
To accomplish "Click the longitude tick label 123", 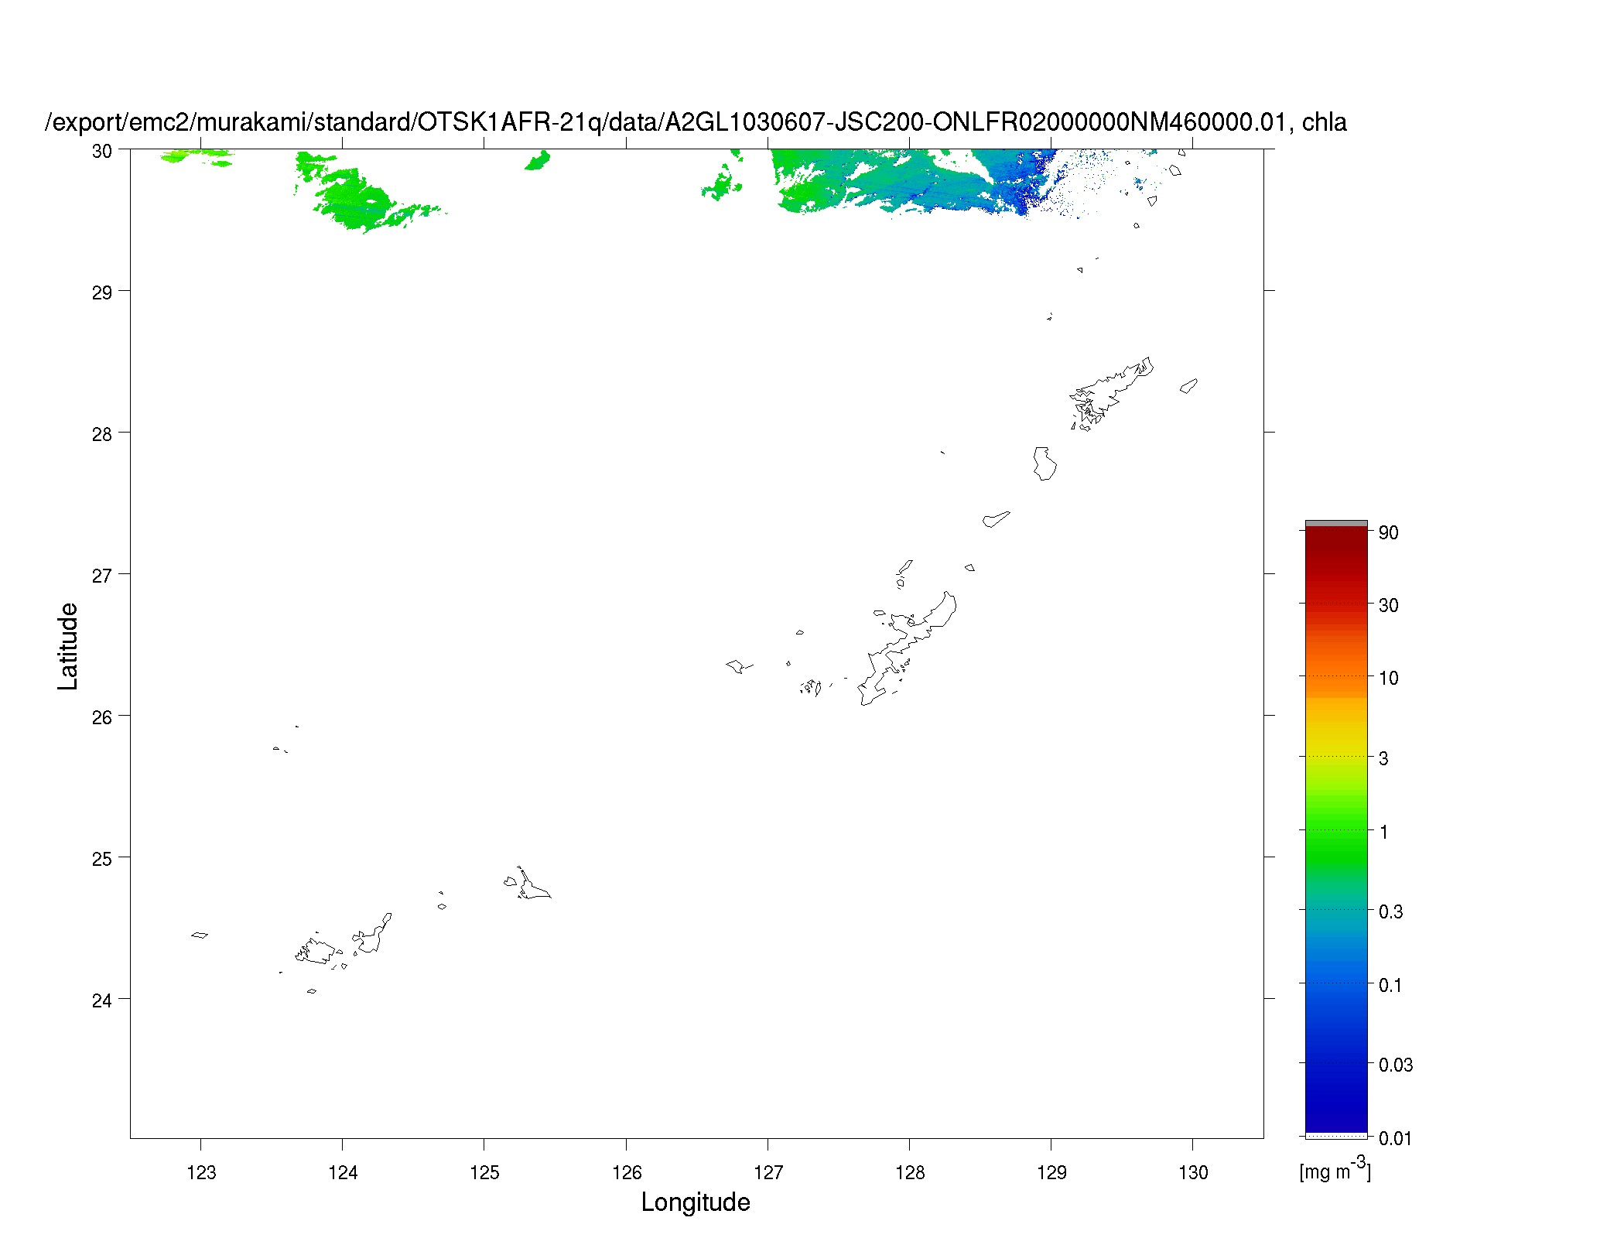I will point(201,1173).
